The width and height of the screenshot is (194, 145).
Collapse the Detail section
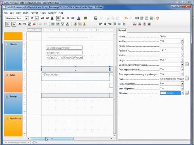(6, 75)
